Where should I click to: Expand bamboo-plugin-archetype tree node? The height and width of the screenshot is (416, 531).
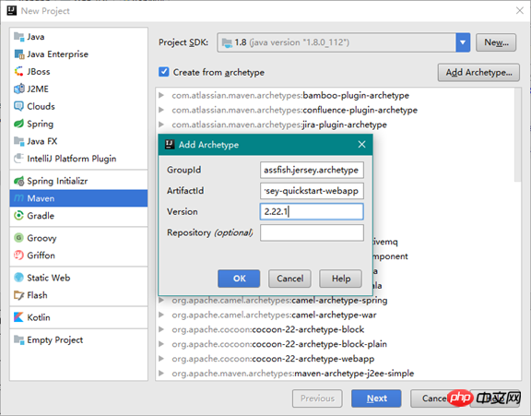click(x=161, y=95)
